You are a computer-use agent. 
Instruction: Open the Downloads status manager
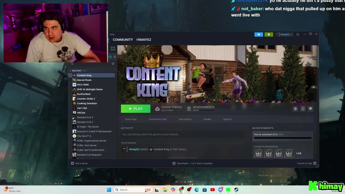(192, 163)
